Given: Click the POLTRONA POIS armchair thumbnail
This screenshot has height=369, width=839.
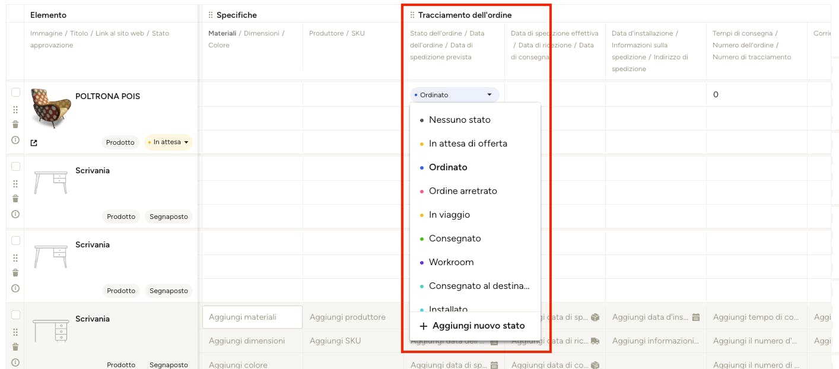Looking at the screenshot, I should click(x=51, y=108).
